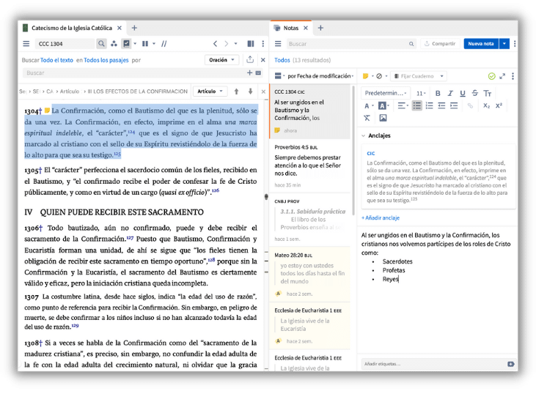
Task: Toggle small caps Tт formatting
Action: click(488, 93)
